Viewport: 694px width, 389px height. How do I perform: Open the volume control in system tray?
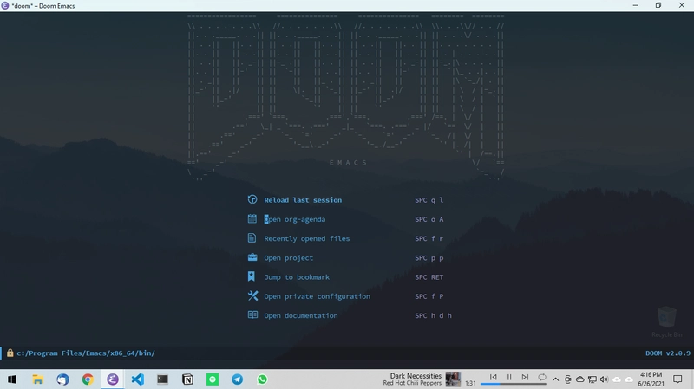pyautogui.click(x=604, y=379)
